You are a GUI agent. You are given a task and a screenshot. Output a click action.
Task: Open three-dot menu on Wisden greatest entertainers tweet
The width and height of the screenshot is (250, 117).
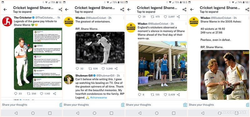pos(123,18)
